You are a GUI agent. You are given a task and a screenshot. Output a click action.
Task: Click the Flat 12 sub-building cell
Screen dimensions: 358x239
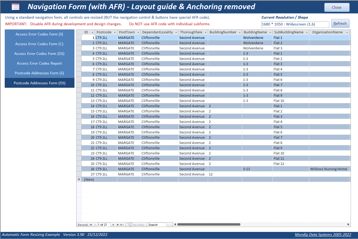291,164
